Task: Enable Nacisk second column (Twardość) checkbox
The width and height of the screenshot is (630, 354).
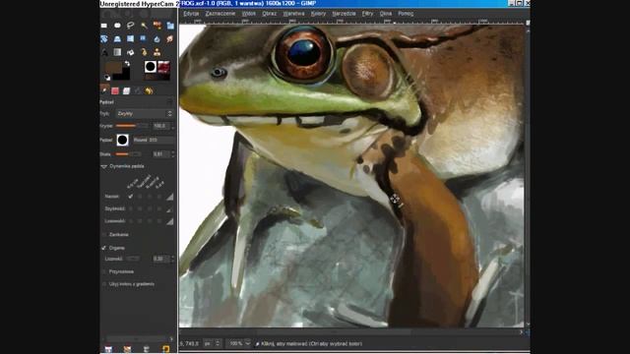Action: (140, 197)
